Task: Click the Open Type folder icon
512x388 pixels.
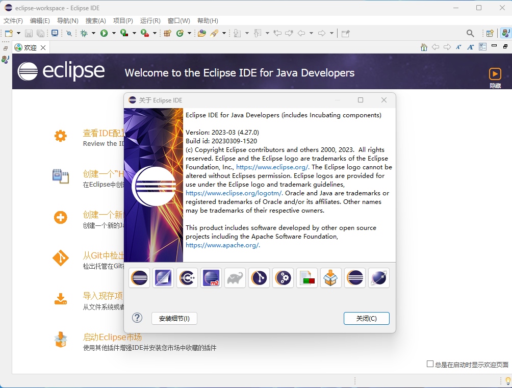Action: tap(202, 33)
